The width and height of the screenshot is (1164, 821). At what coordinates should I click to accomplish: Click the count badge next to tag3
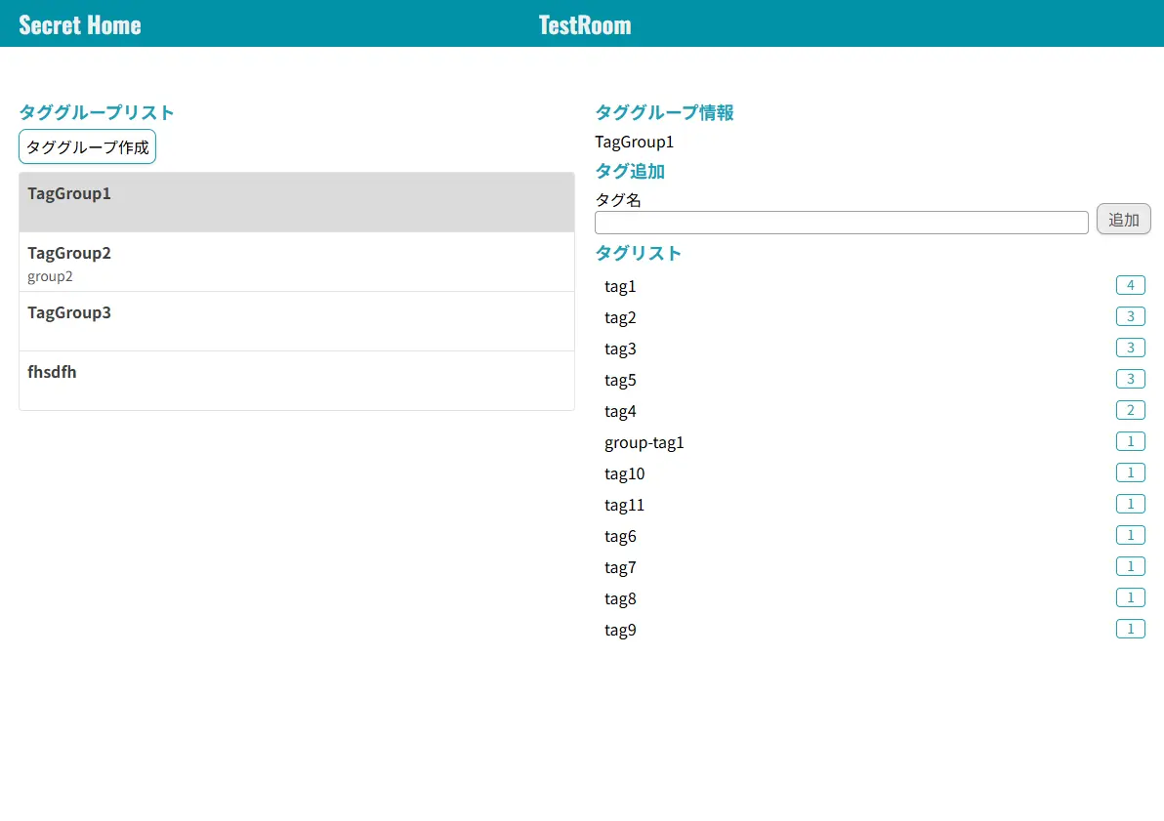pos(1130,348)
